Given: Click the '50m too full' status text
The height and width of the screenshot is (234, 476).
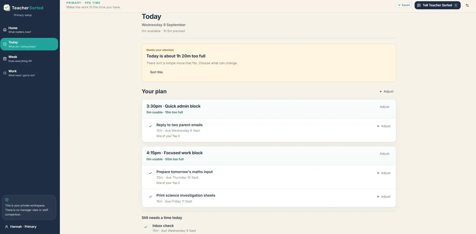Looking at the screenshot, I should 174,159.
